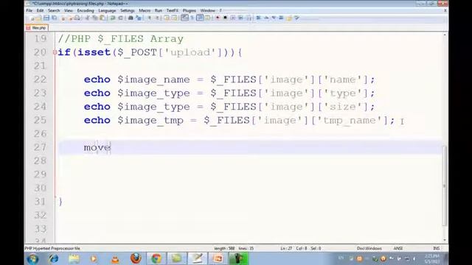The width and height of the screenshot is (472, 265).
Task: Click the Open file toolbar icon
Action: coord(39,18)
